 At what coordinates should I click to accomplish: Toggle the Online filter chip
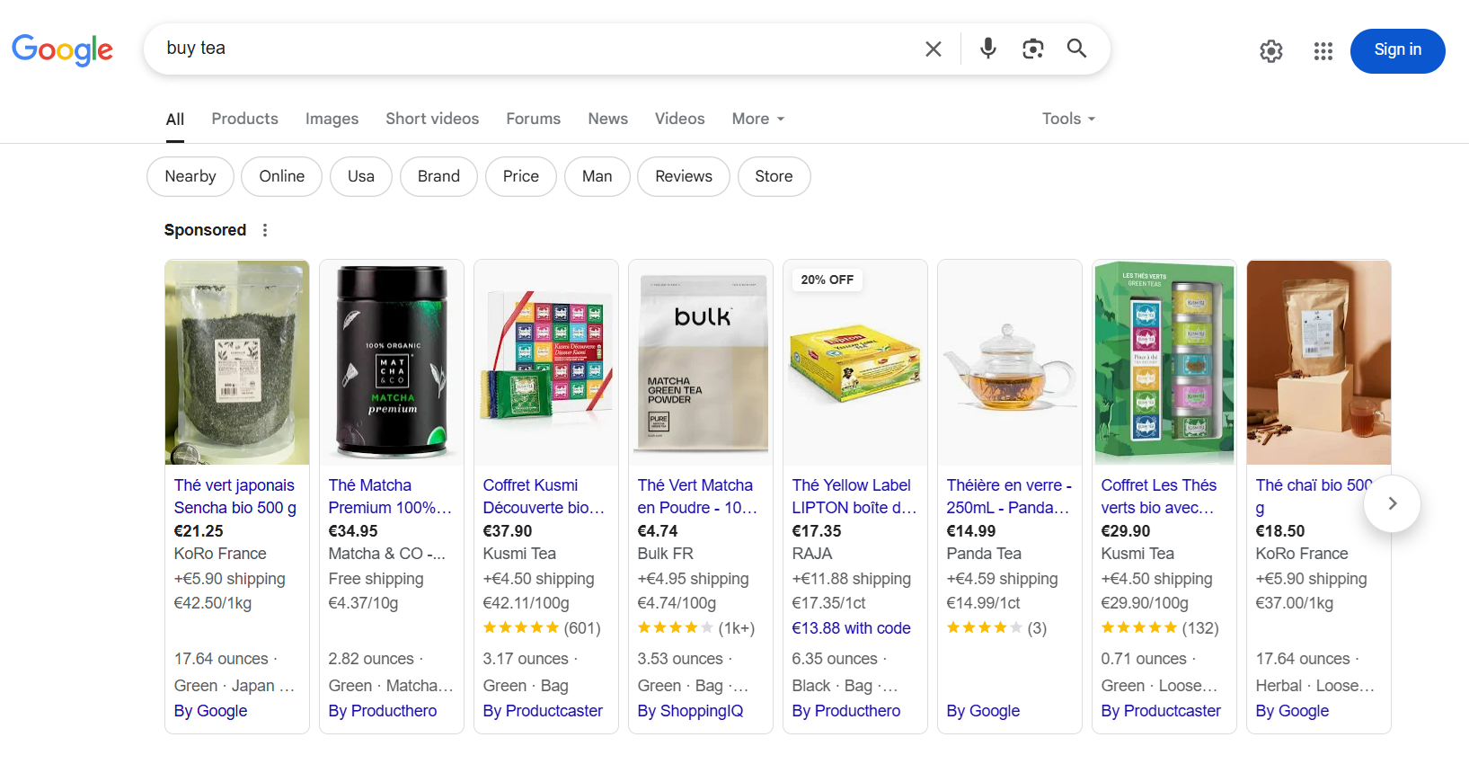[281, 176]
